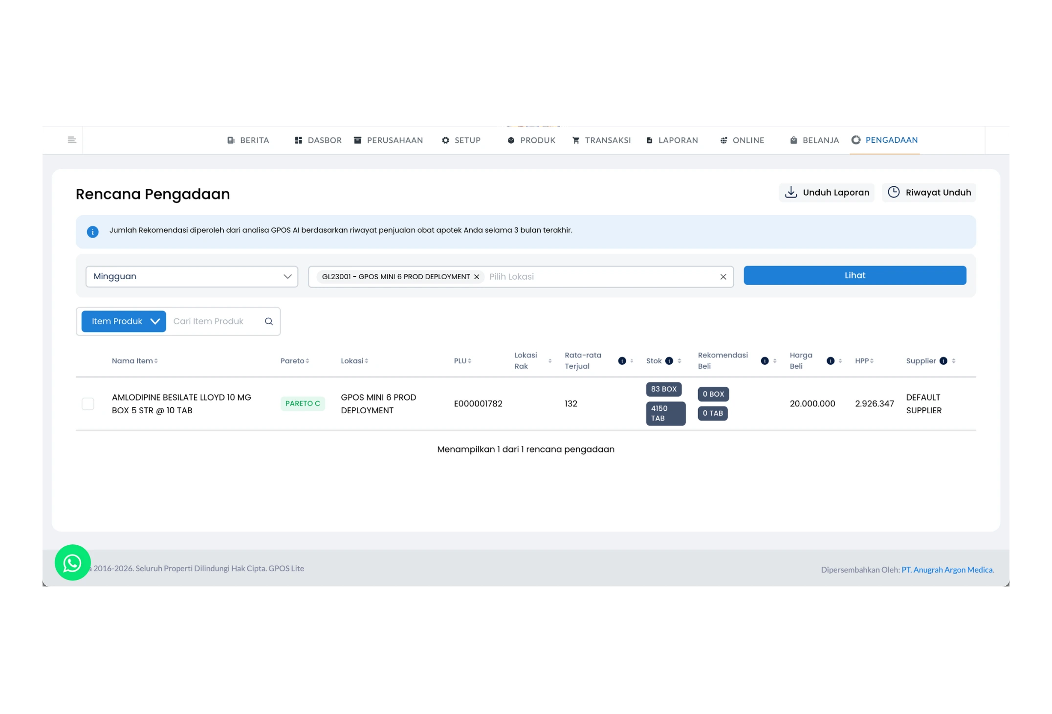Click the 0 TAB recommendation badge
The image size is (1052, 714).
coord(712,413)
